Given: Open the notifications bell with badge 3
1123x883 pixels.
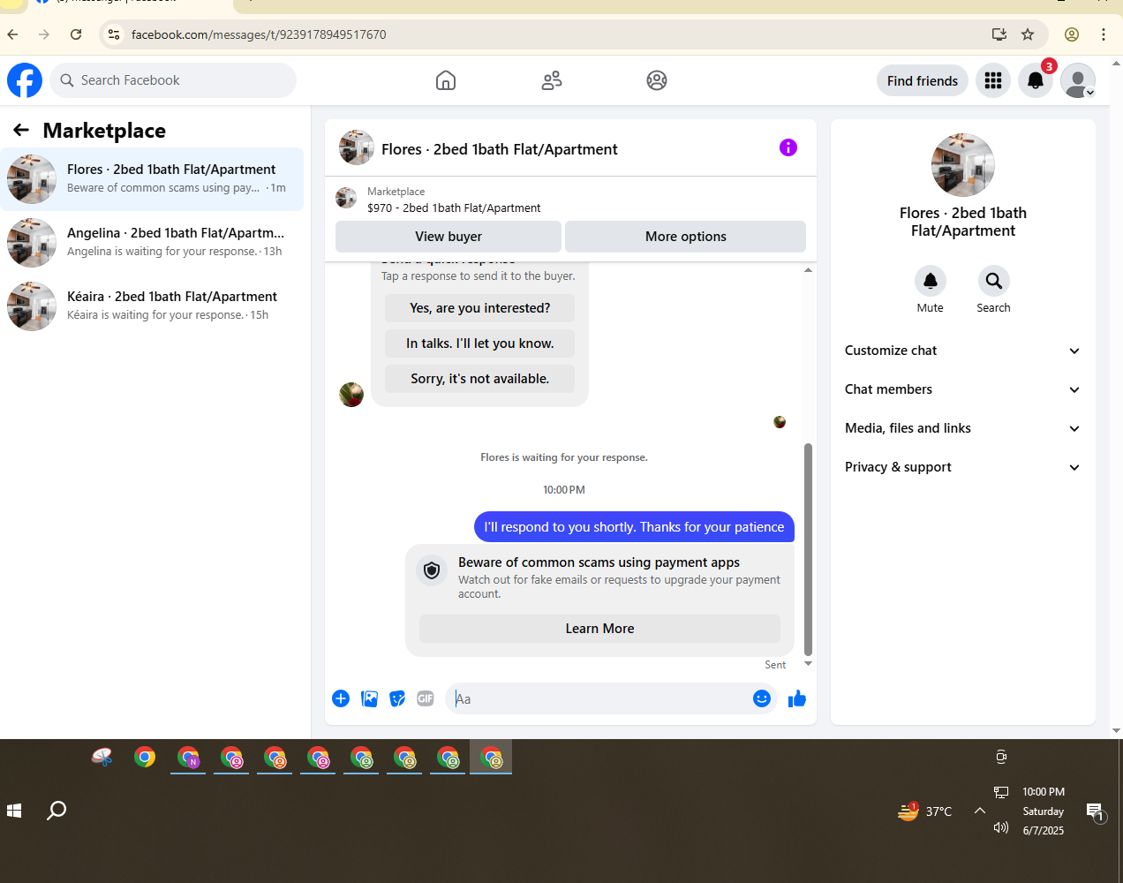Looking at the screenshot, I should (1036, 80).
